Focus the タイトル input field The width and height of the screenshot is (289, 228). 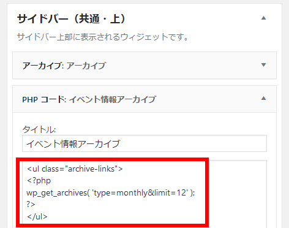[144, 143]
